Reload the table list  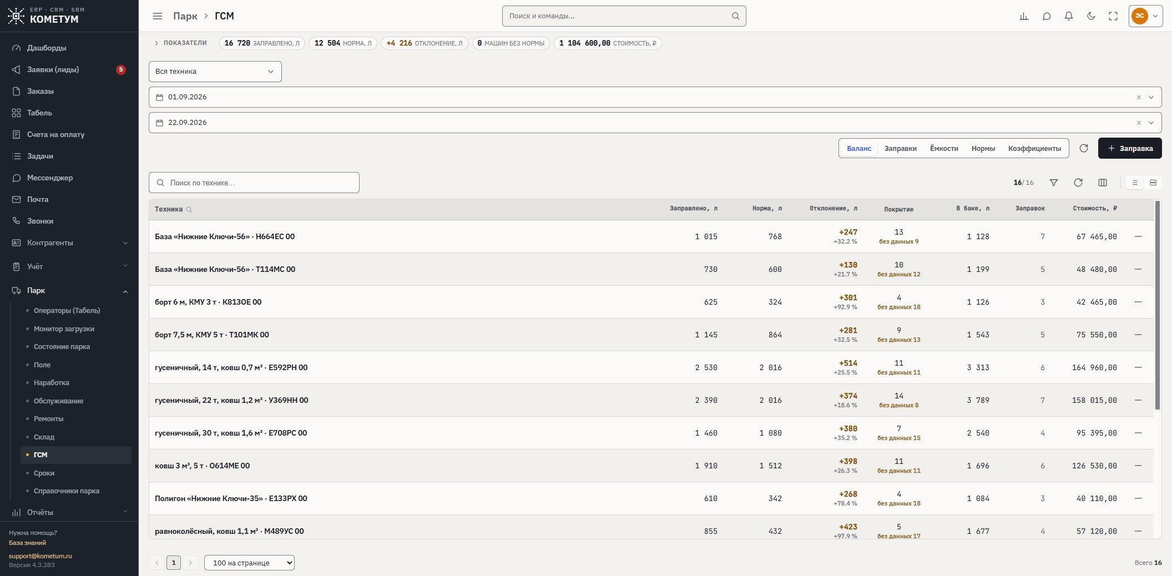coord(1078,183)
